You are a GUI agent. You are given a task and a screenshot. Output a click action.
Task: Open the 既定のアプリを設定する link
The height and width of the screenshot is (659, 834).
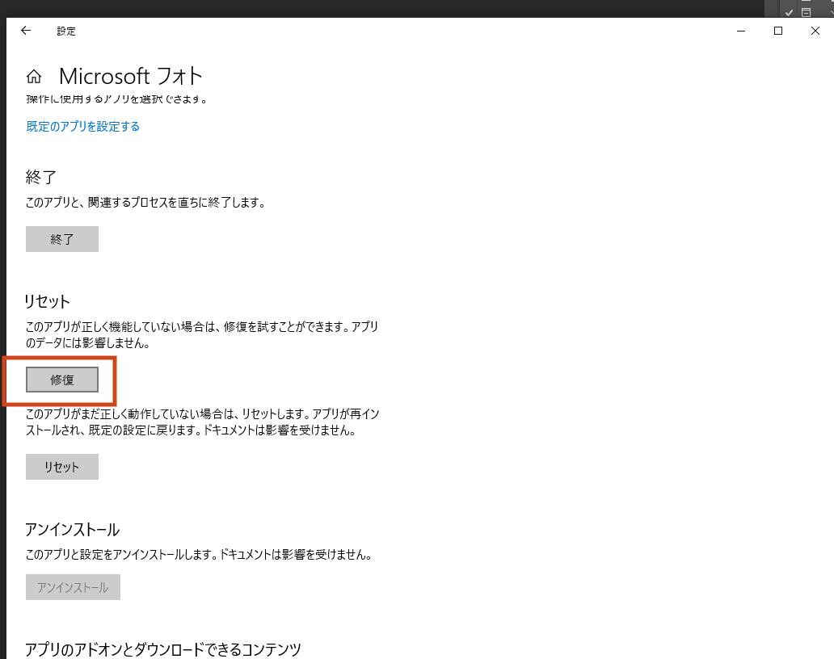coord(82,126)
